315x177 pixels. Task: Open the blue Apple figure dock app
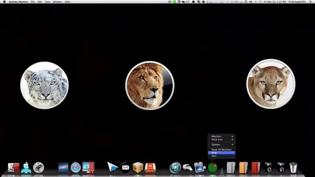[26, 167]
